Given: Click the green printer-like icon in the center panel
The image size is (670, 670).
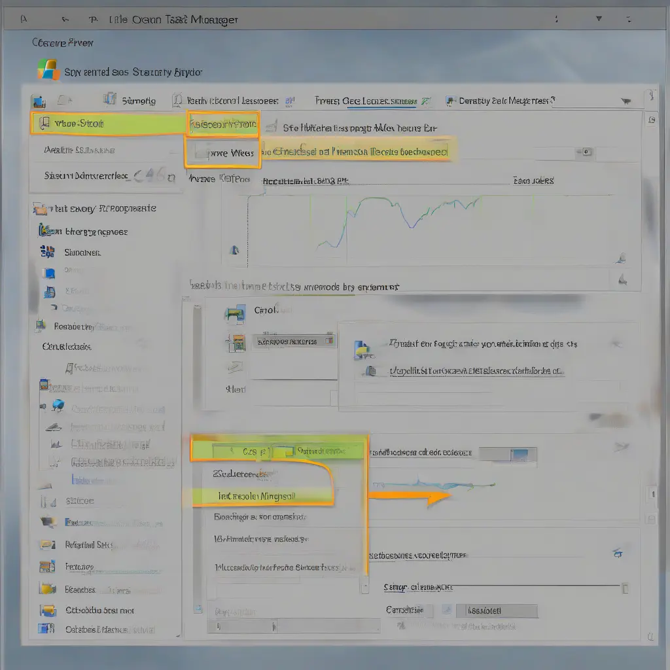Looking at the screenshot, I should click(235, 313).
